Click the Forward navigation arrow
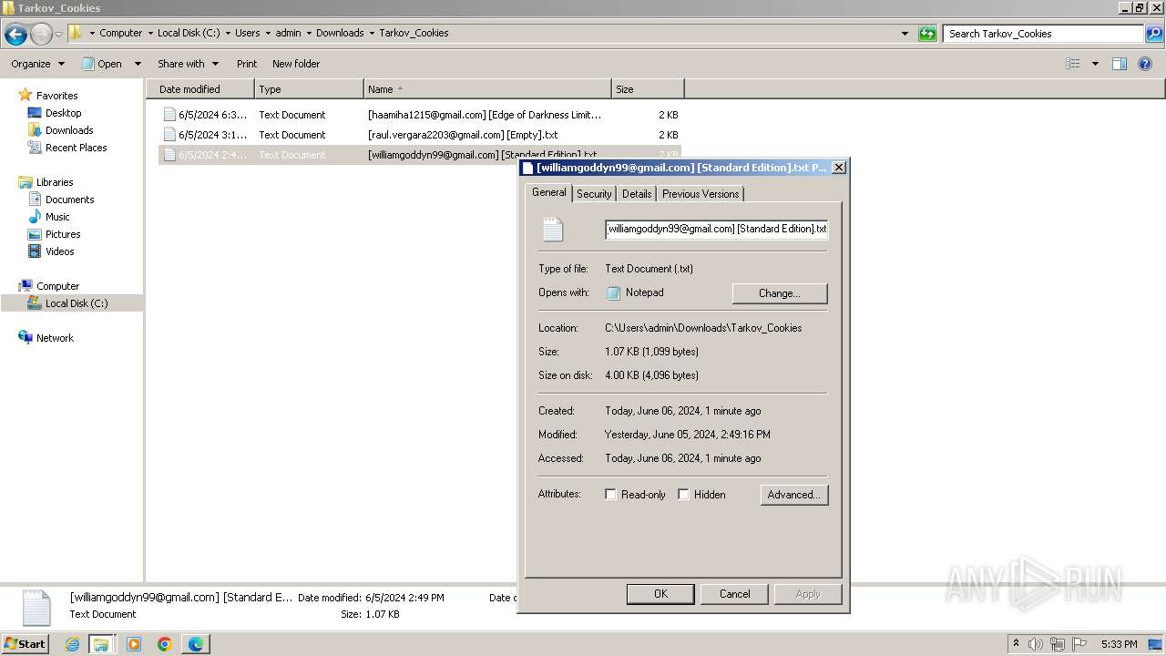 click(41, 35)
